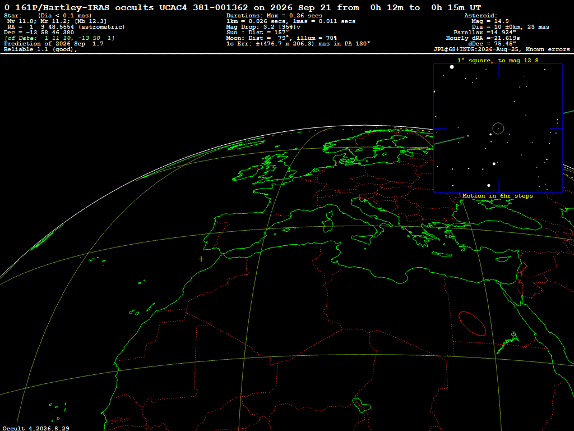Screen dimensions: 574x431
Task: Click the island of Crete on the map
Action: click(442, 254)
